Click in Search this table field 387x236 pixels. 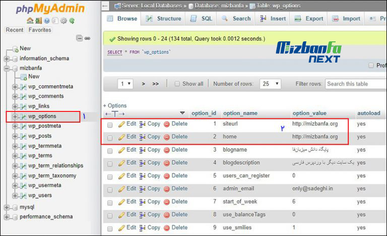click(x=356, y=84)
